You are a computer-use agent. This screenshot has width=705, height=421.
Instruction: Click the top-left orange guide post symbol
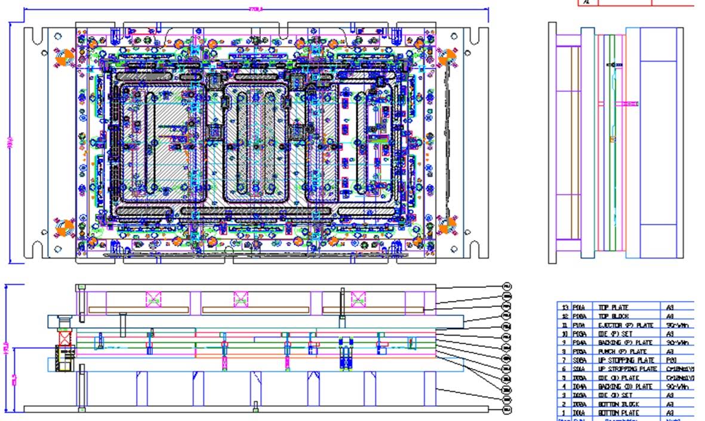[x=64, y=57]
